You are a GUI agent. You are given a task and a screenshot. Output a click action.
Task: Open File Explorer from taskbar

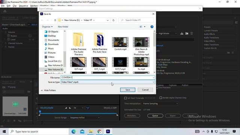point(91,132)
